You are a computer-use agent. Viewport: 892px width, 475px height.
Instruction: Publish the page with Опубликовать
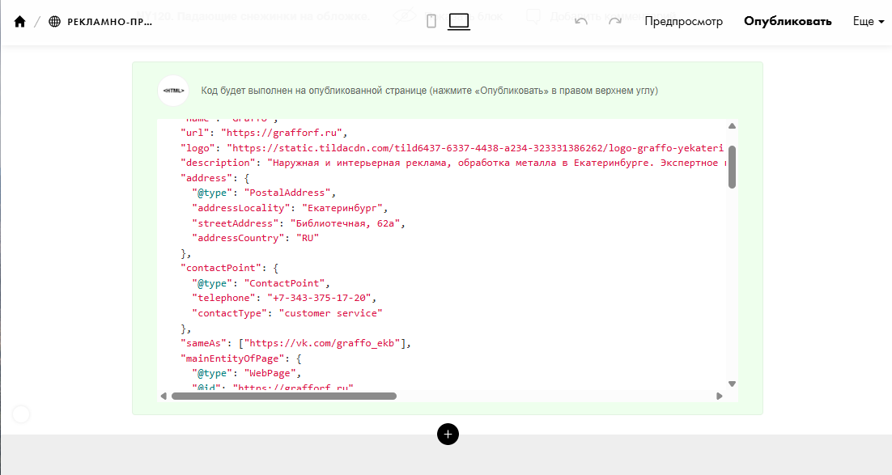tap(788, 22)
